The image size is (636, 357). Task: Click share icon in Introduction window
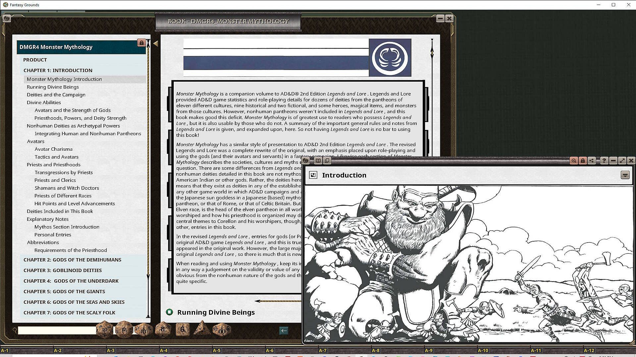coord(592,161)
